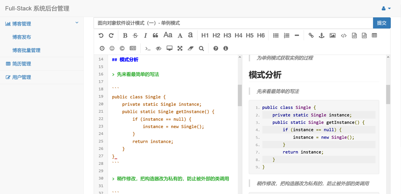
Task: Redo the last undone edit
Action: (x=111, y=35)
